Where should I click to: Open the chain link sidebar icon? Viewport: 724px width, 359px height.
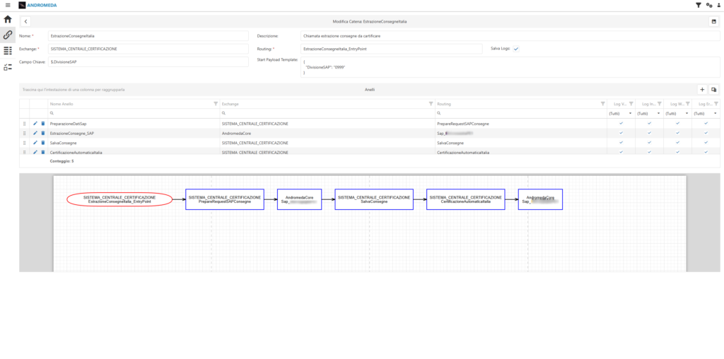pyautogui.click(x=7, y=35)
